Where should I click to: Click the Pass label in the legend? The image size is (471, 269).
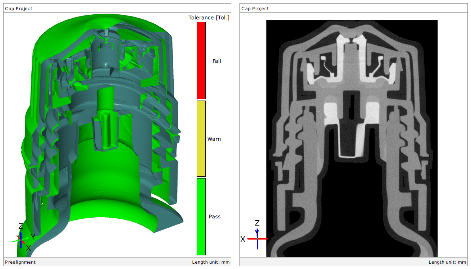215,217
